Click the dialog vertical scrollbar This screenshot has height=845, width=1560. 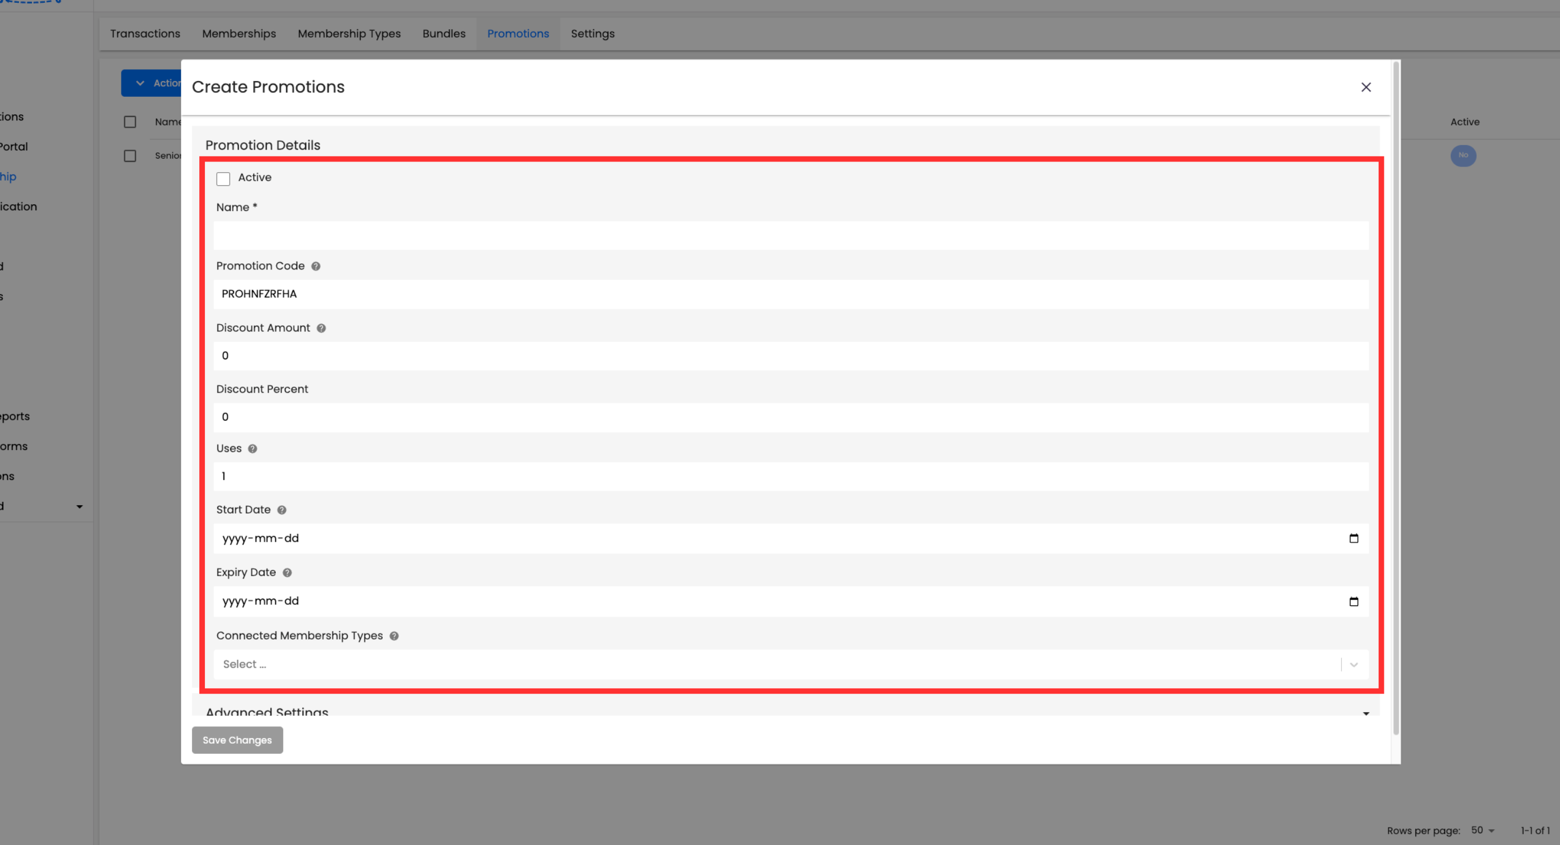[x=1396, y=399]
